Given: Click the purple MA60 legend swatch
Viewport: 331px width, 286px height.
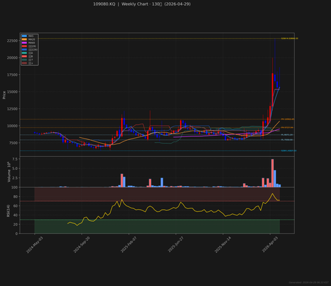Looking at the screenshot, I should pyautogui.click(x=24, y=42).
